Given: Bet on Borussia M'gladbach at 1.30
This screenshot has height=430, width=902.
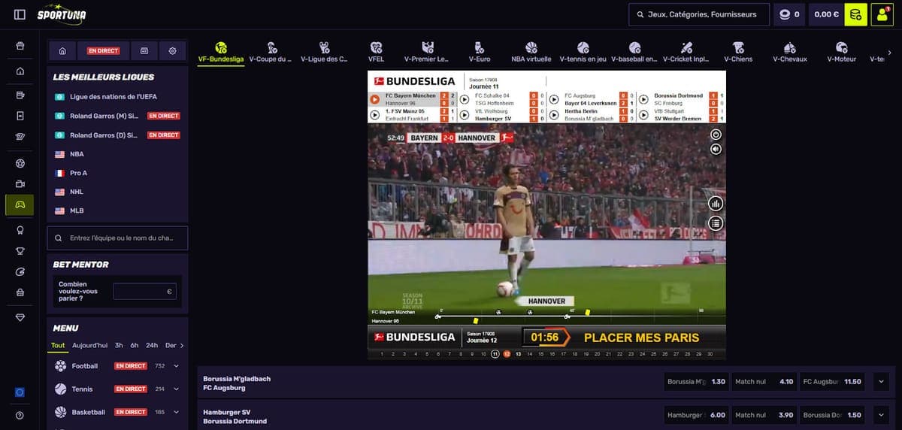Looking at the screenshot, I should click(x=696, y=381).
